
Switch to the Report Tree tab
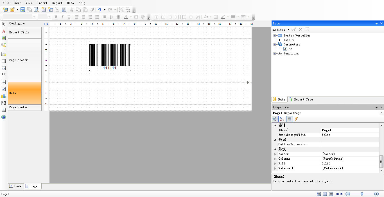coord(301,99)
